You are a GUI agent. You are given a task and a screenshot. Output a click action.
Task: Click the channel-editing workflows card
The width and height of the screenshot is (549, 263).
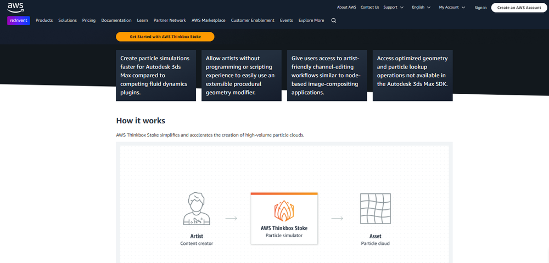click(327, 76)
